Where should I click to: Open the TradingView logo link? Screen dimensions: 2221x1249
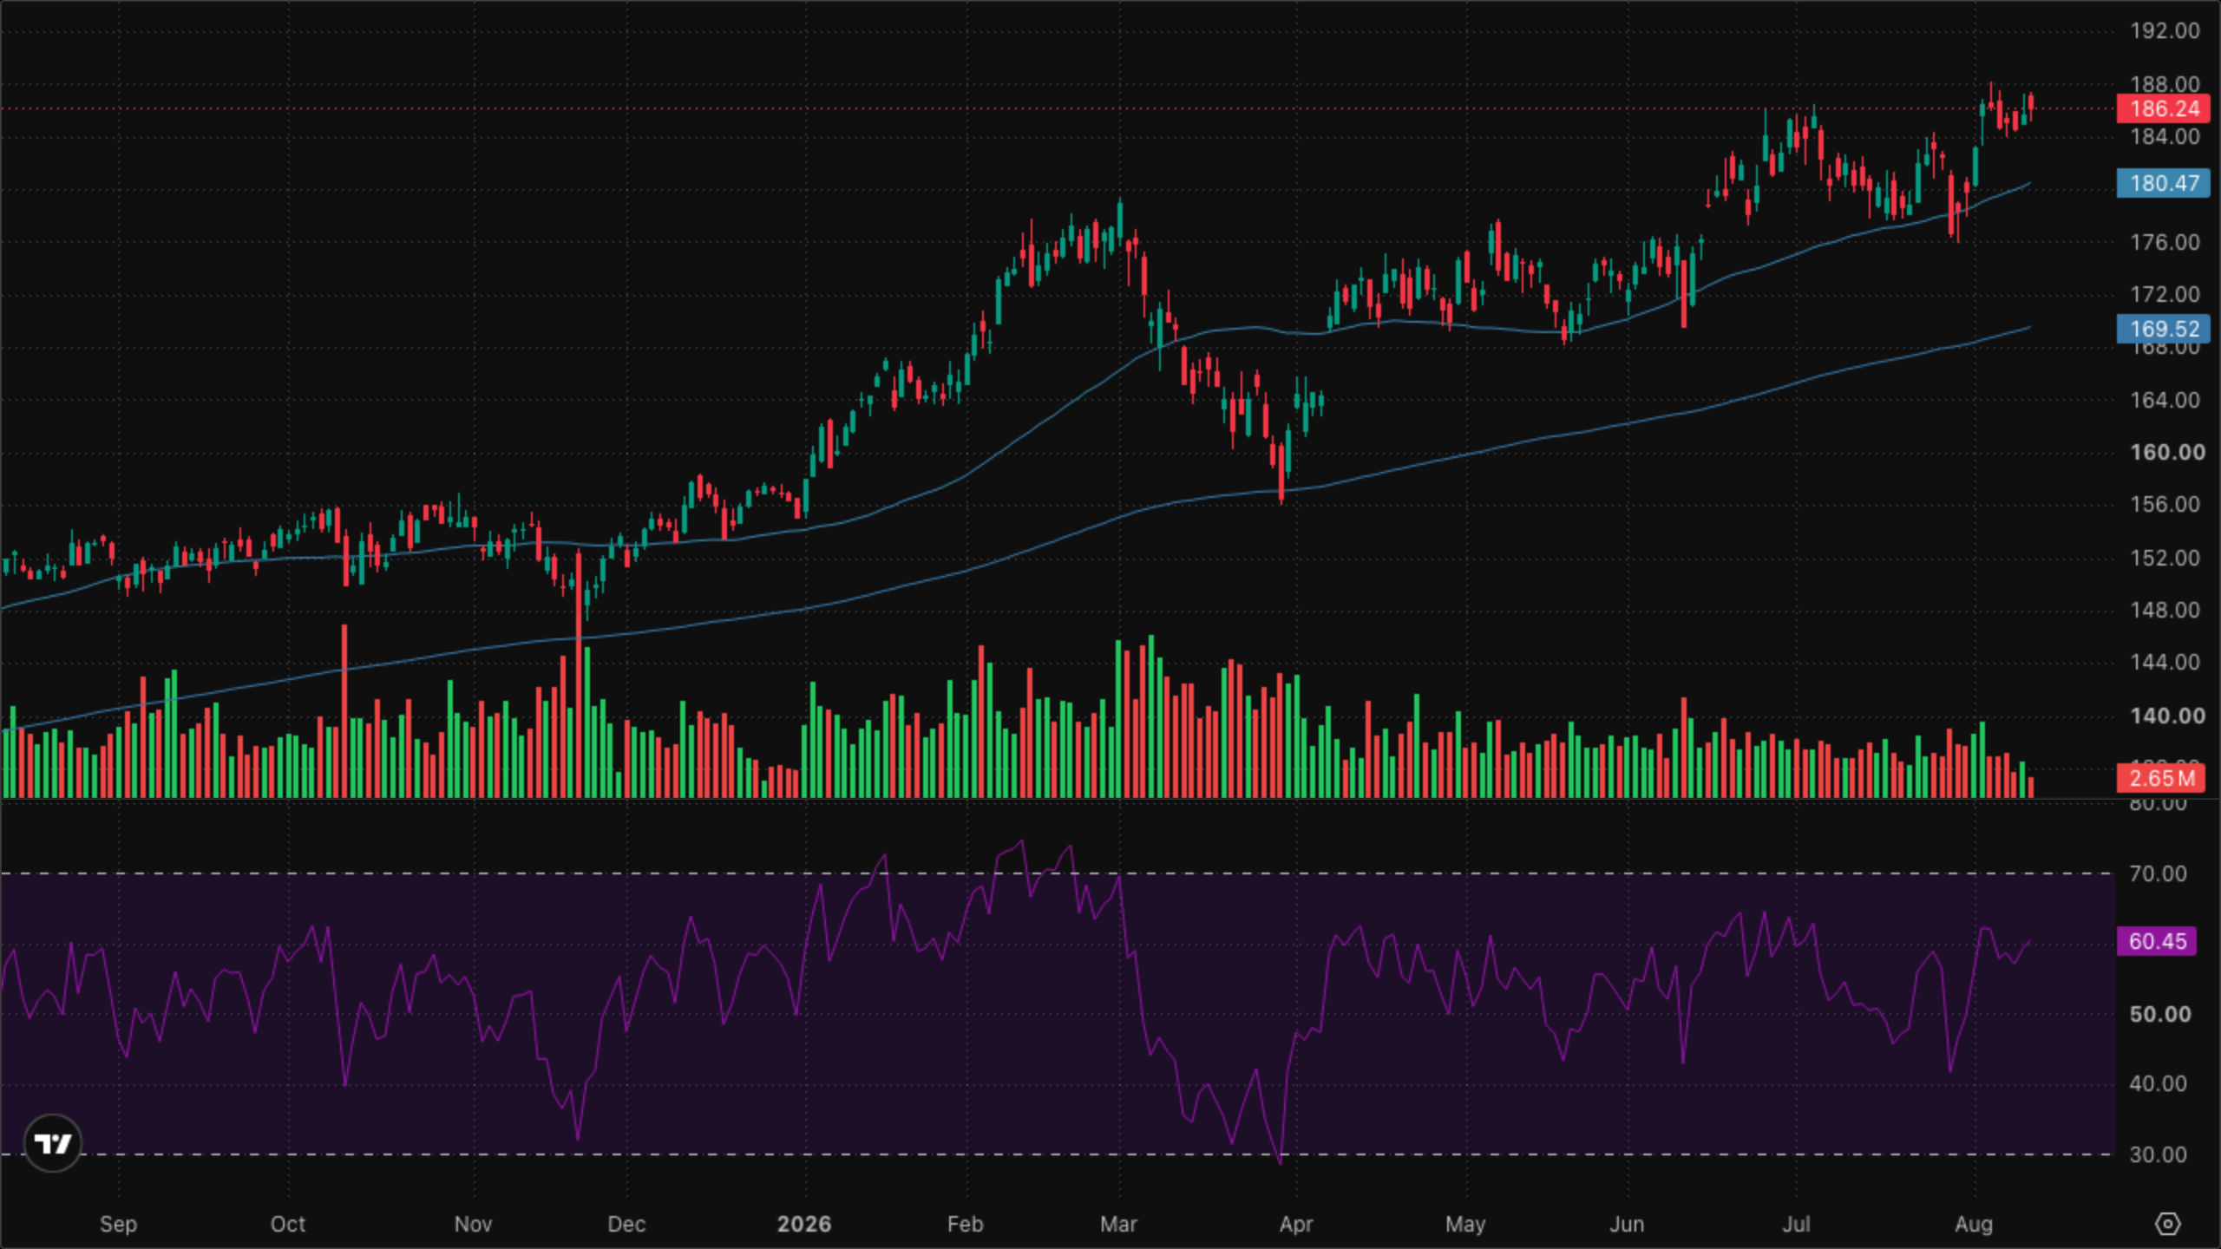(52, 1143)
